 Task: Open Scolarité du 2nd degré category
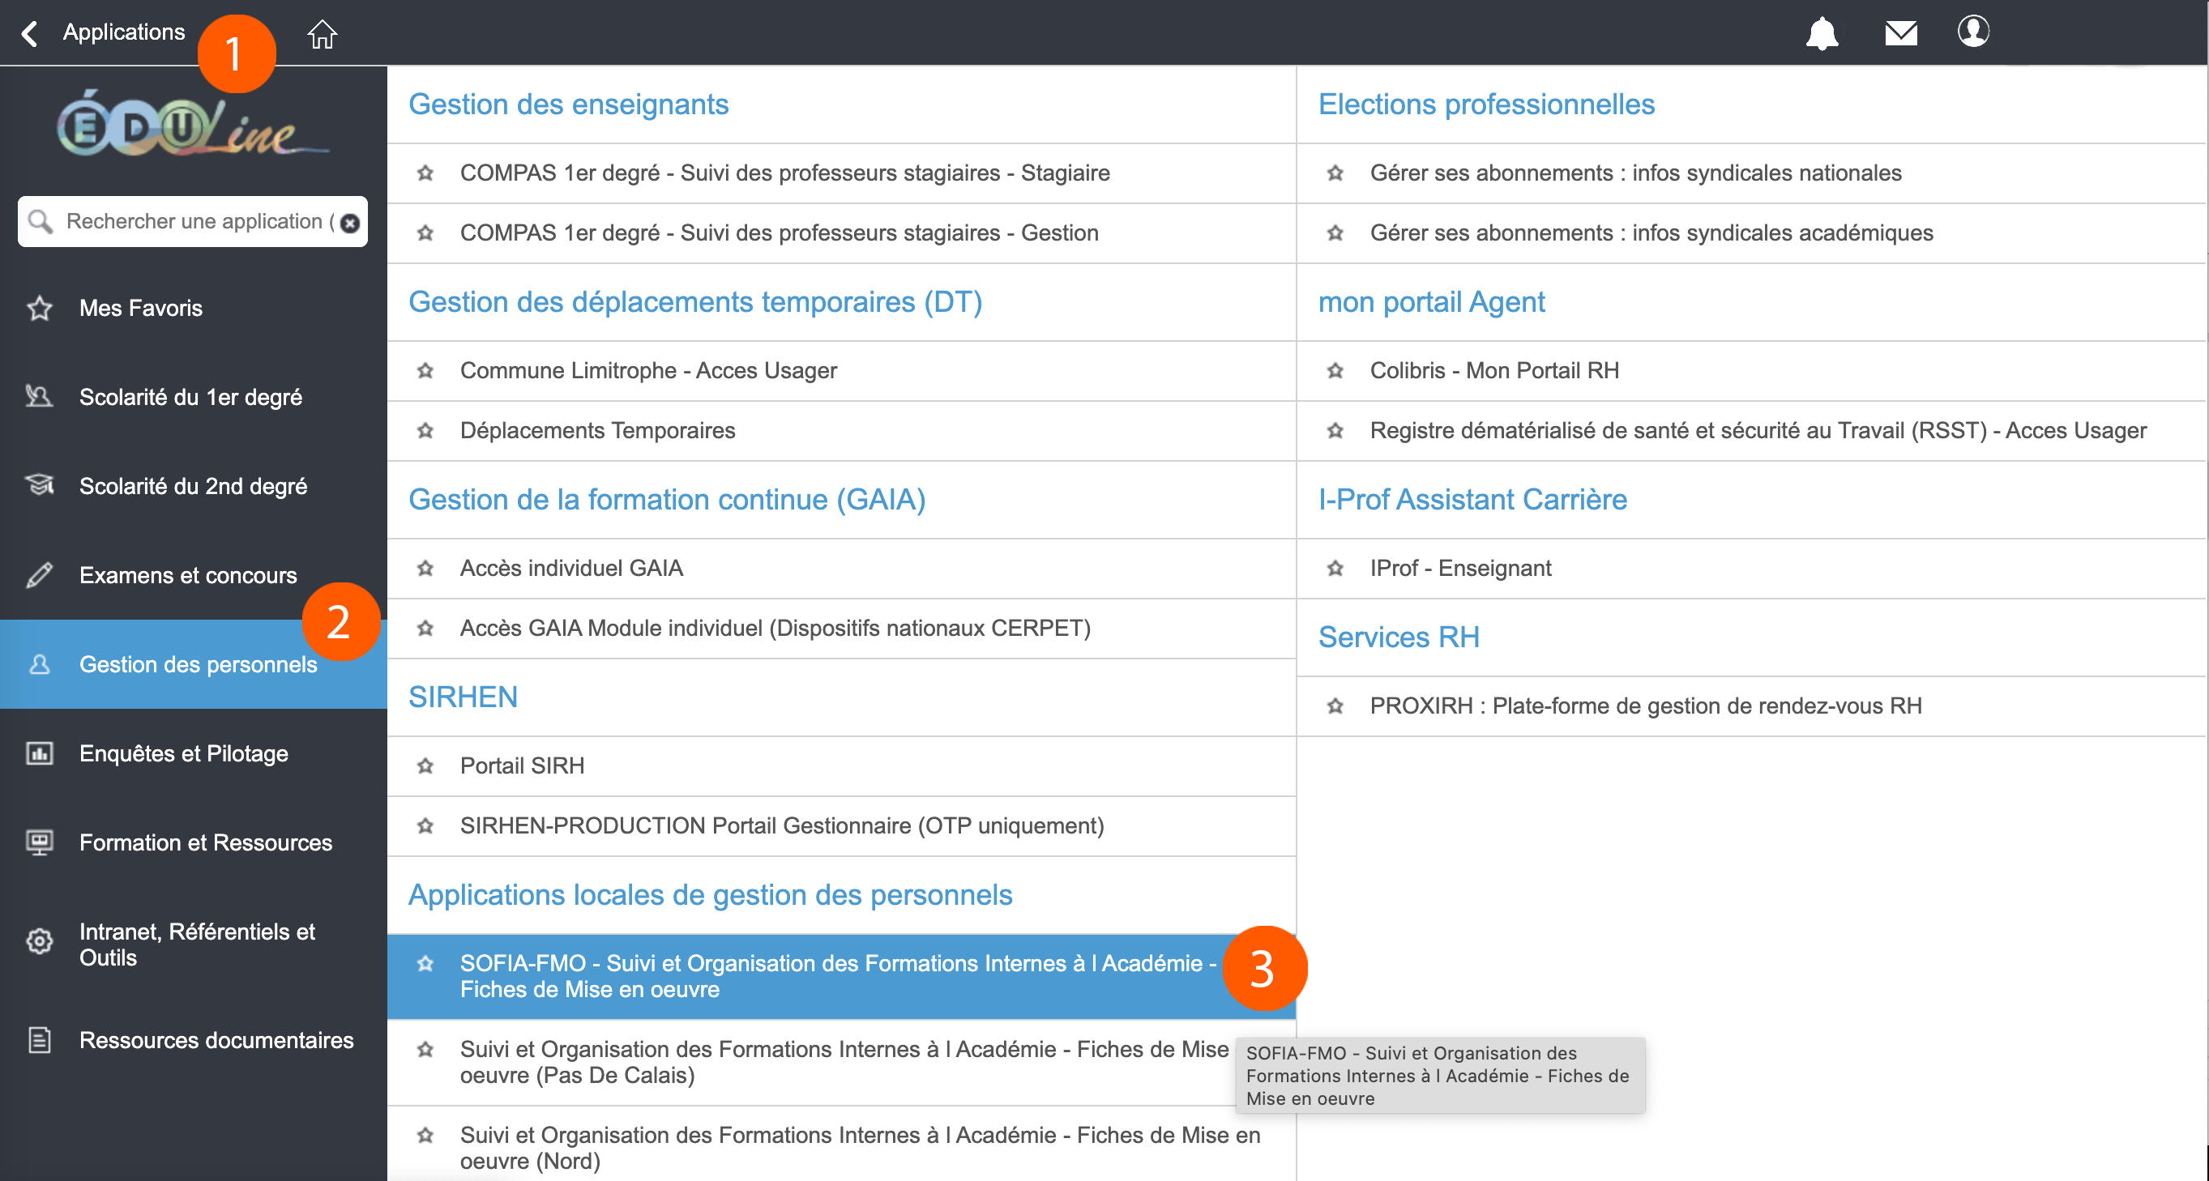[x=194, y=486]
